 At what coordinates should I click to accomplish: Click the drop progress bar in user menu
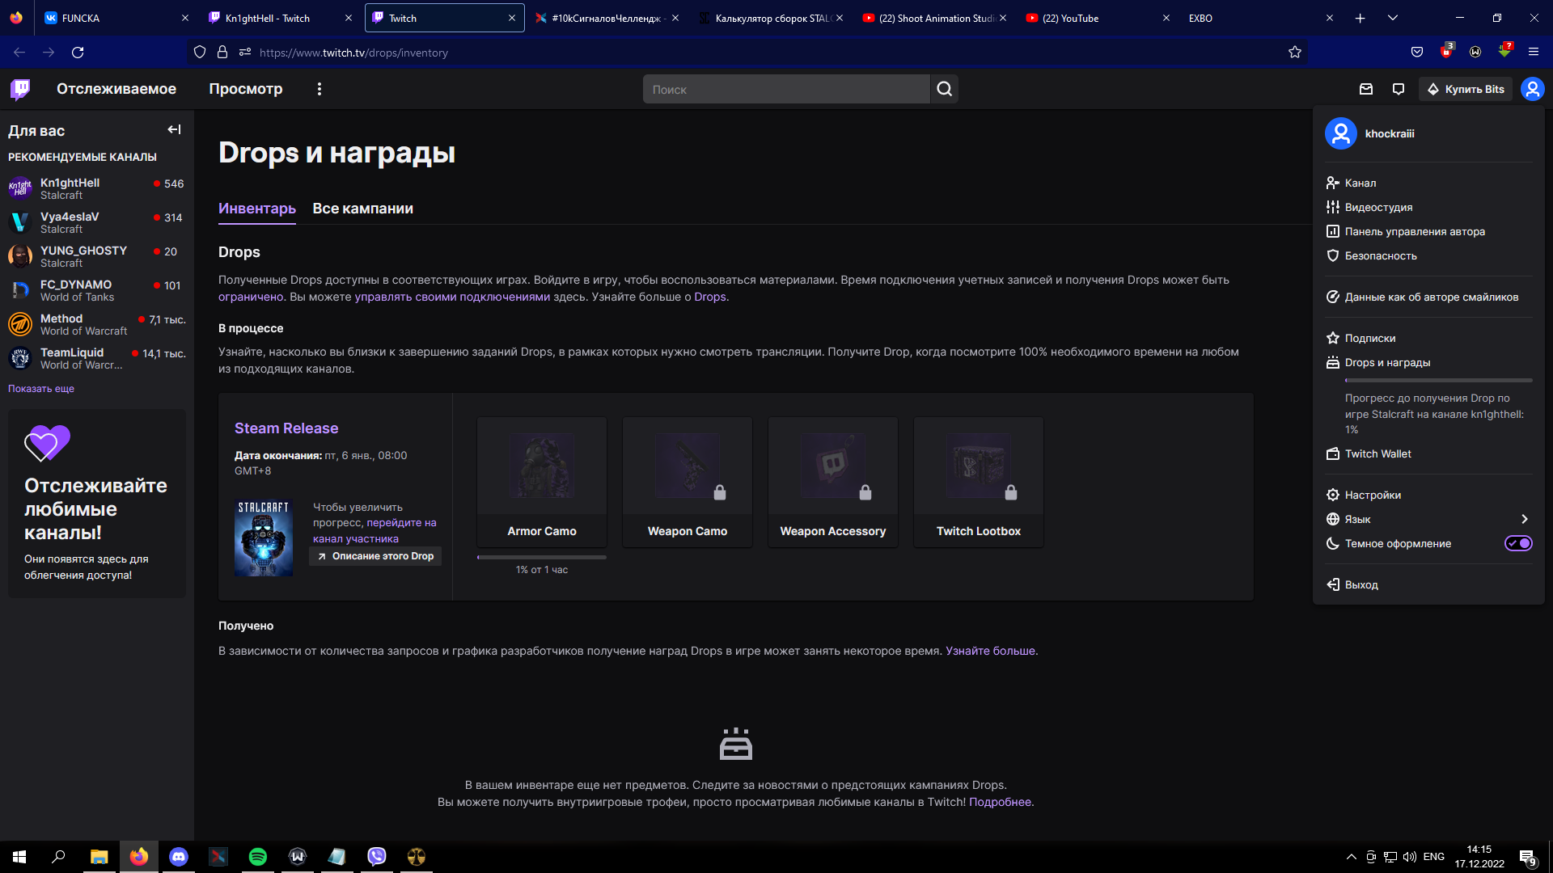(x=1438, y=380)
